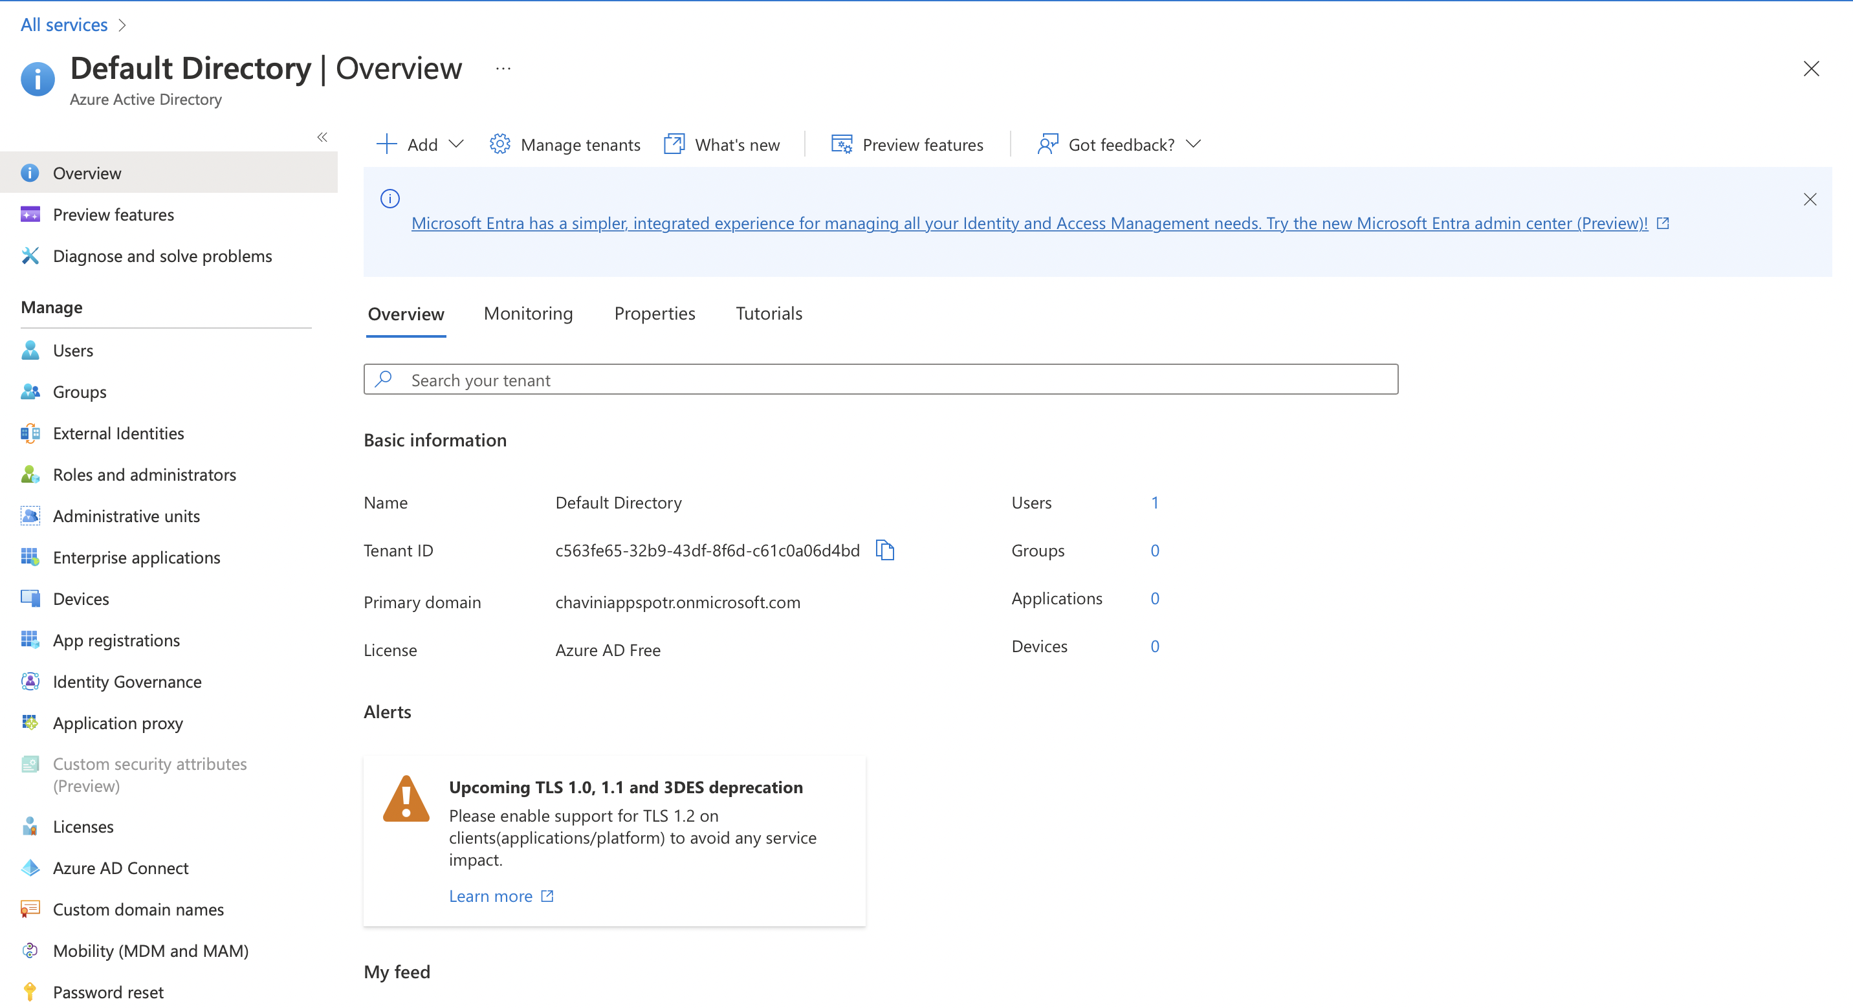This screenshot has height=1008, width=1853.
Task: Click the Applications count value 0
Action: click(1154, 598)
